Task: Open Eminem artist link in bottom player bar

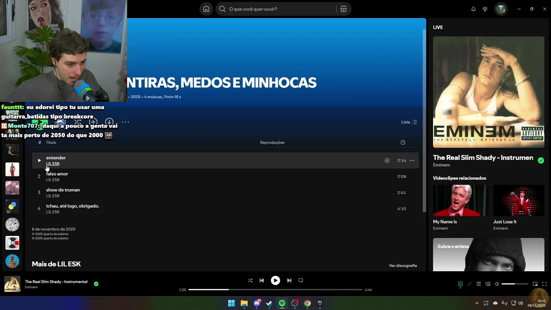Action: 31,287
